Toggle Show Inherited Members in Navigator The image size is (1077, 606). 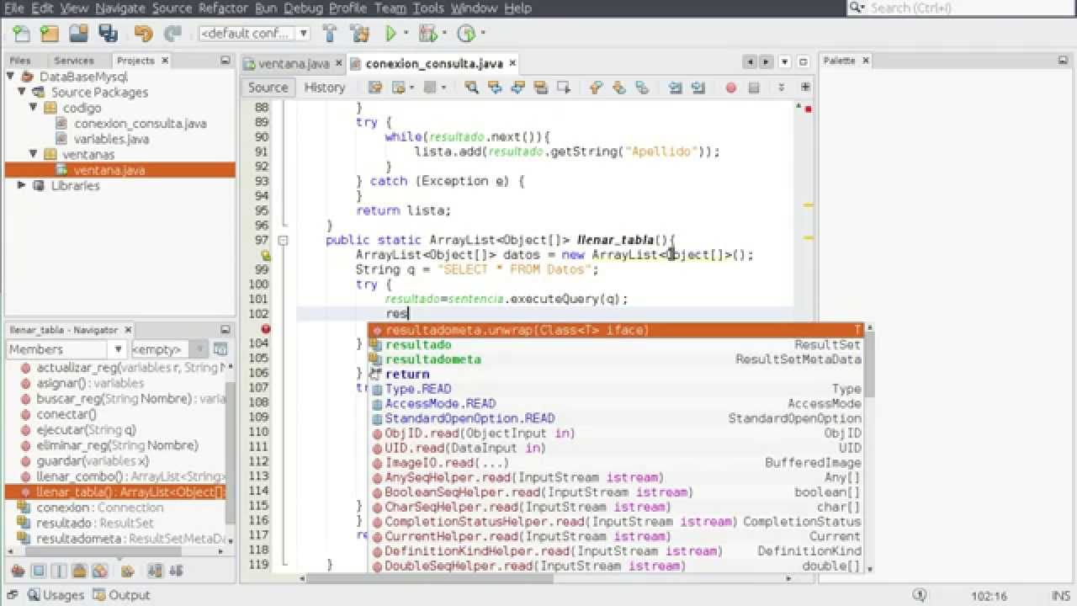pos(18,571)
